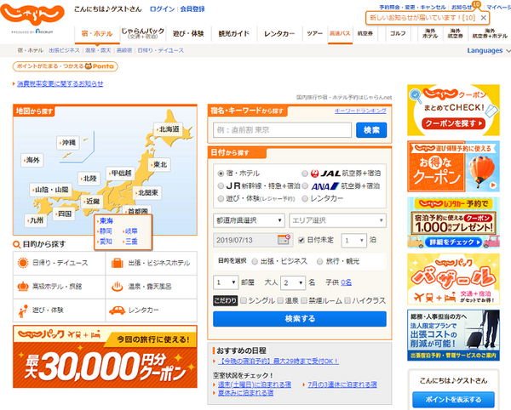Click the 会員登録 link
511x410 pixels.
coord(192,9)
